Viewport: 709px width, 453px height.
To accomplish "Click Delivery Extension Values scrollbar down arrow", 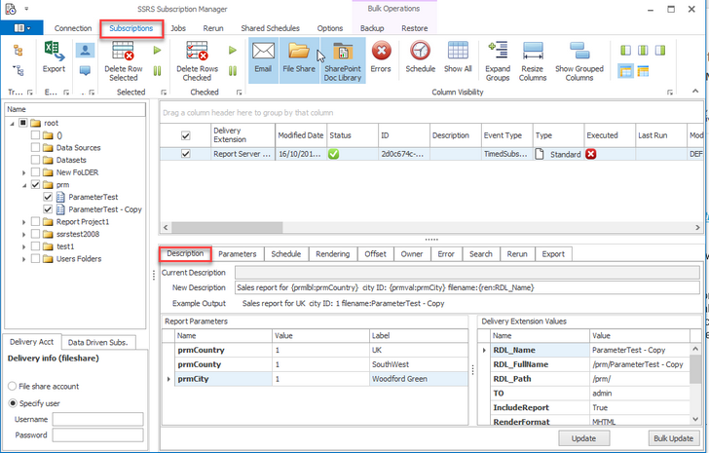I will point(695,419).
